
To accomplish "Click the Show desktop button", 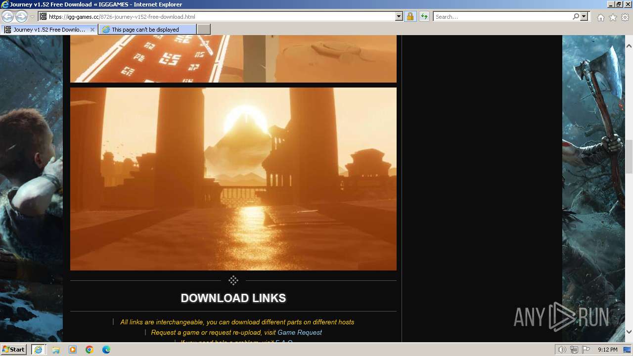I will click(x=628, y=350).
